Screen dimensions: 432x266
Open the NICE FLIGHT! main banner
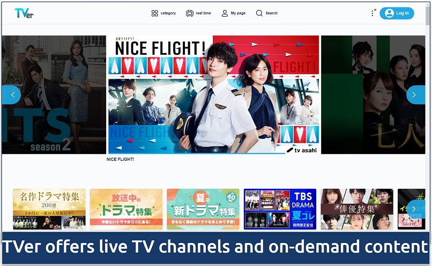coord(213,94)
